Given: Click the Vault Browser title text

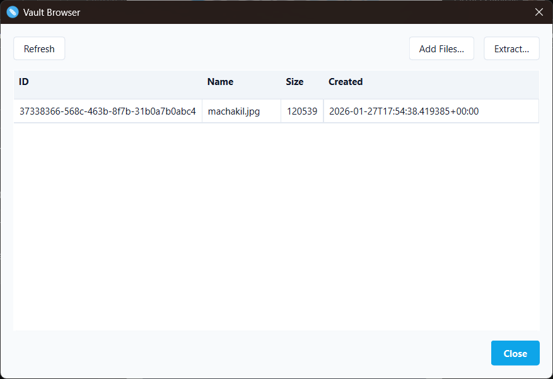Looking at the screenshot, I should [x=52, y=12].
